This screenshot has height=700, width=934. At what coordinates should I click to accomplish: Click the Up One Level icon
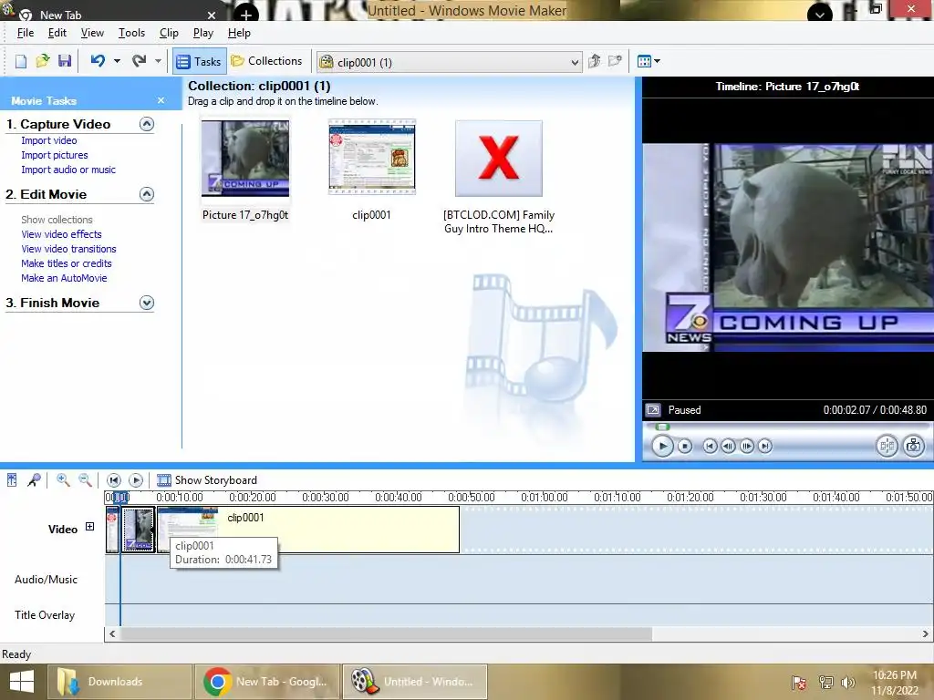(x=594, y=61)
